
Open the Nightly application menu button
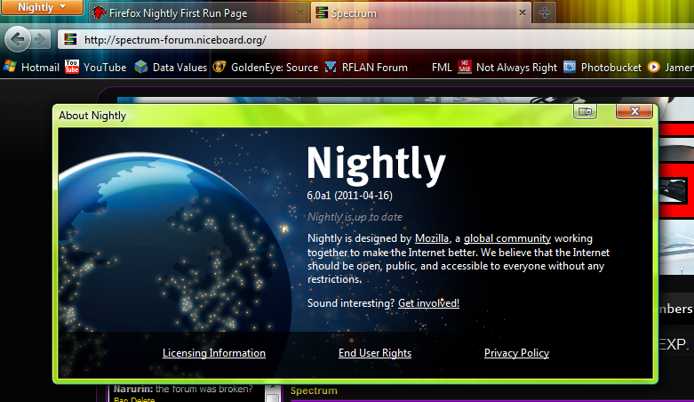coord(42,7)
